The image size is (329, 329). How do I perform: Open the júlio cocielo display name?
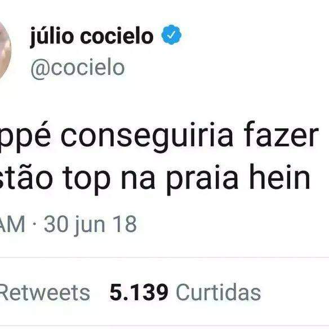pos(92,37)
